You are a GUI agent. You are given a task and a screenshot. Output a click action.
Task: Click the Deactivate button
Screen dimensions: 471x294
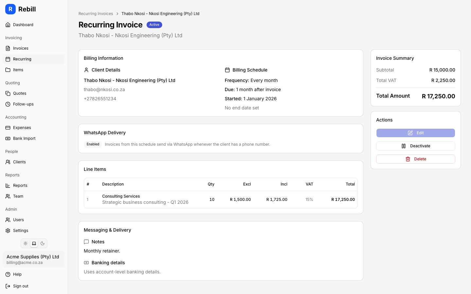(x=415, y=146)
